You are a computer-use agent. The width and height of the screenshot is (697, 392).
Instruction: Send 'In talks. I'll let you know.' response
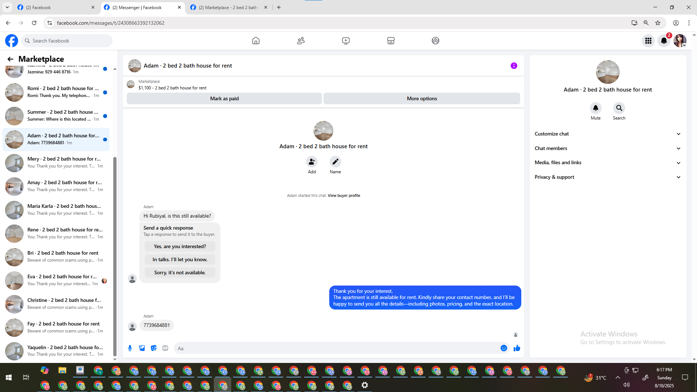(x=180, y=259)
